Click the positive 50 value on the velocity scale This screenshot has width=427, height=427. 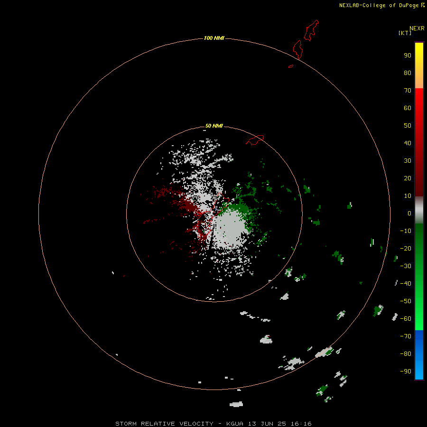click(x=408, y=126)
